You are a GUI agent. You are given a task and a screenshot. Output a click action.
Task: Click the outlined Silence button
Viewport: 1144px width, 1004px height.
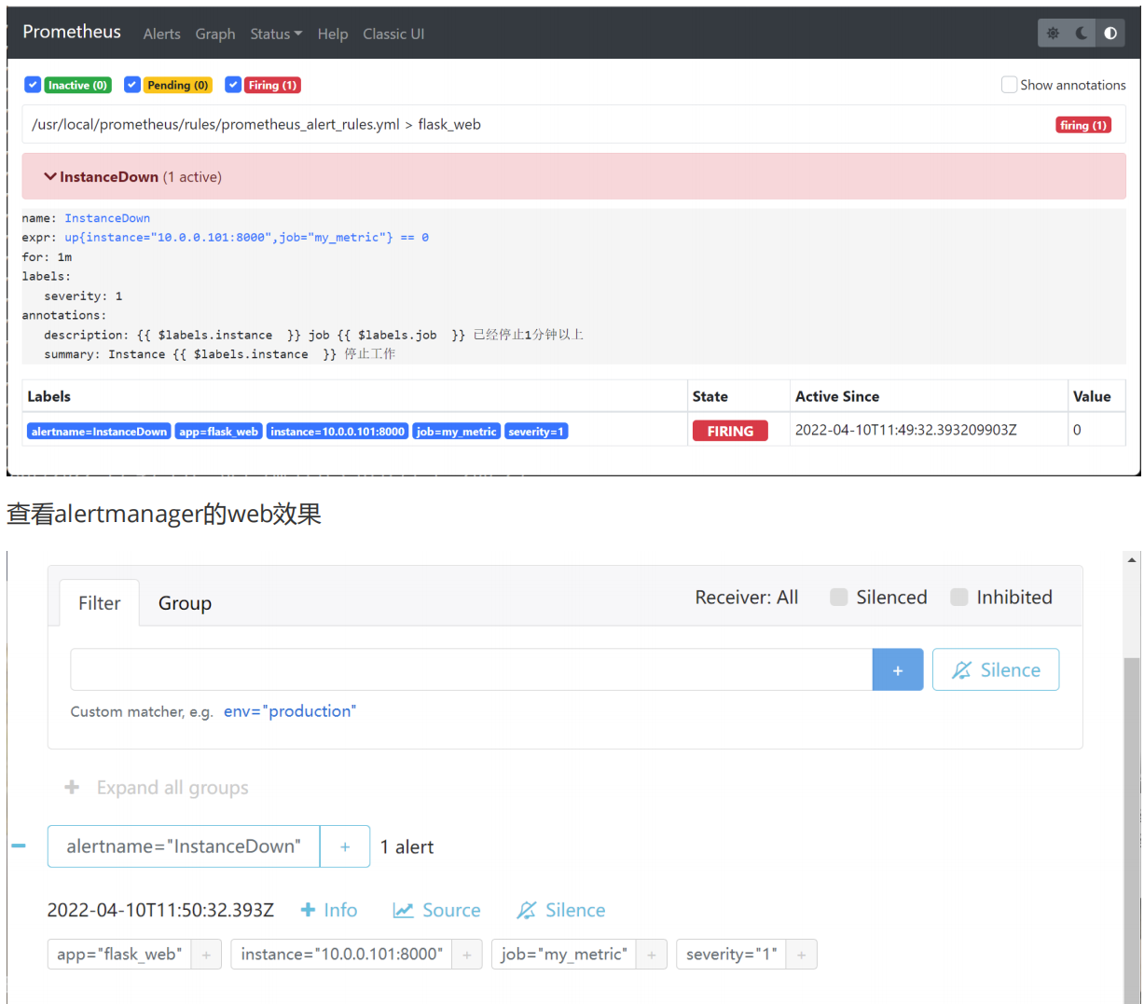(996, 670)
